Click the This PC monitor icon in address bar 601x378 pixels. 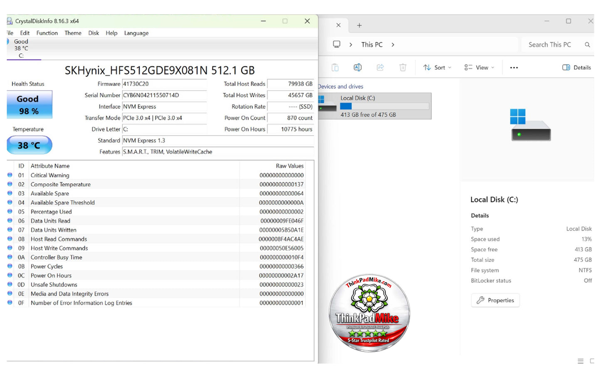(336, 44)
